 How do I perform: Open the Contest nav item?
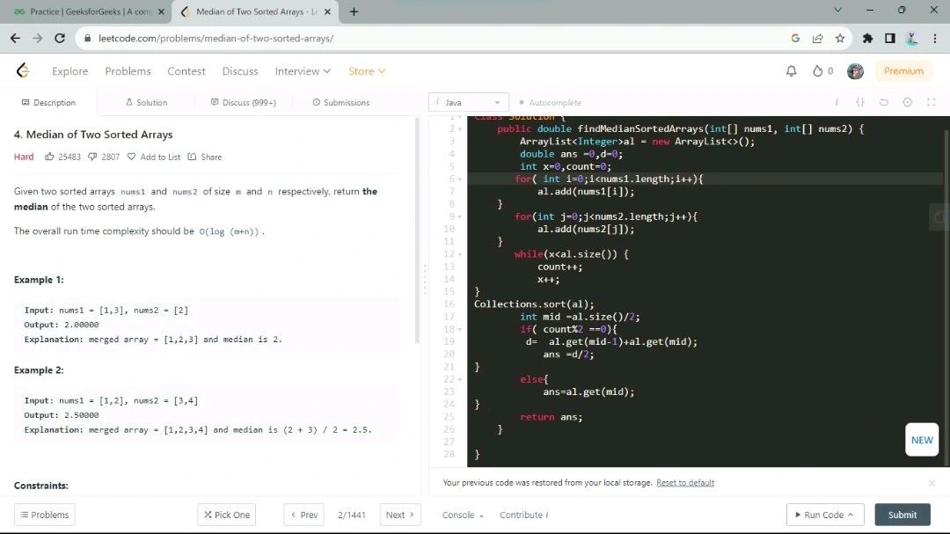click(186, 71)
